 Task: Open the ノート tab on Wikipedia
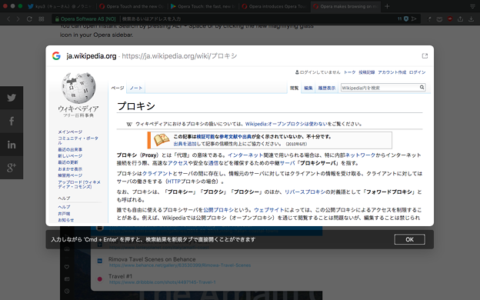[136, 88]
